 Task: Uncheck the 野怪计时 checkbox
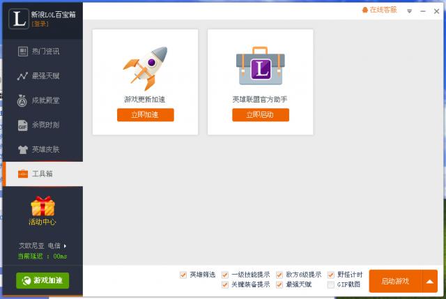pos(331,275)
